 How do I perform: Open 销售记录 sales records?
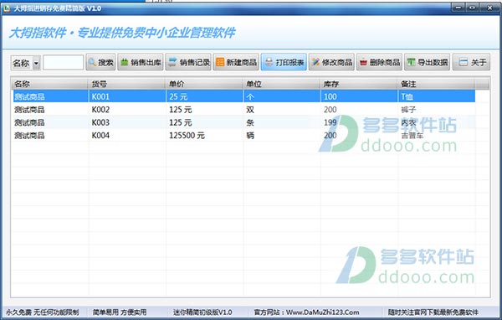coord(188,62)
